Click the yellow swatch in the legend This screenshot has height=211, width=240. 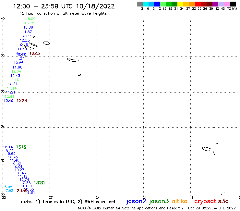point(180,4)
